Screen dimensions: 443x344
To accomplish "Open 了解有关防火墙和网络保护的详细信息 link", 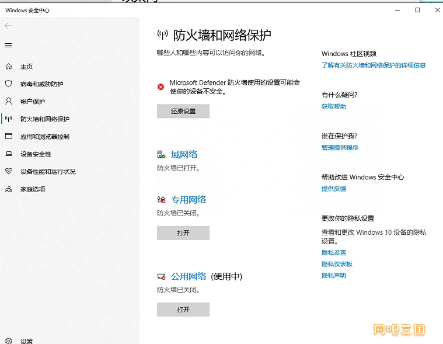I will [374, 65].
